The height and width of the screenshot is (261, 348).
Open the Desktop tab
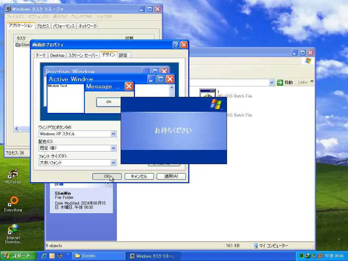(x=57, y=55)
